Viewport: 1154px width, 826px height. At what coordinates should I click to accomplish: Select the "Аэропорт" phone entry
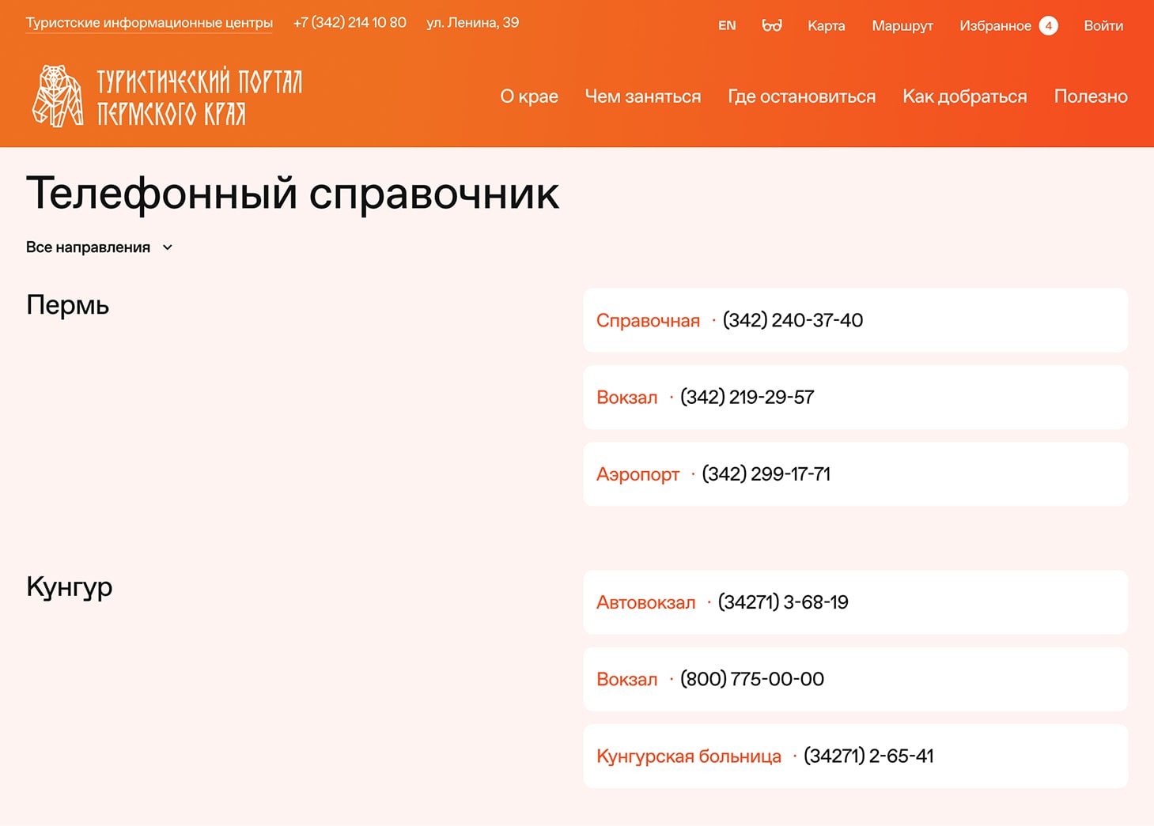[x=638, y=474]
